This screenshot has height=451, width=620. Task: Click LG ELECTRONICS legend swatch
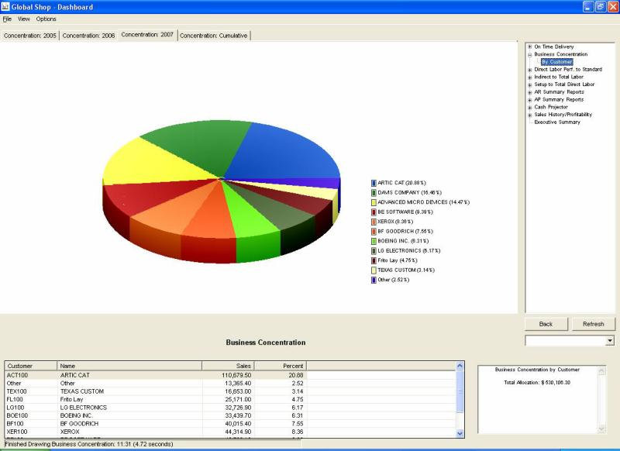(x=374, y=251)
